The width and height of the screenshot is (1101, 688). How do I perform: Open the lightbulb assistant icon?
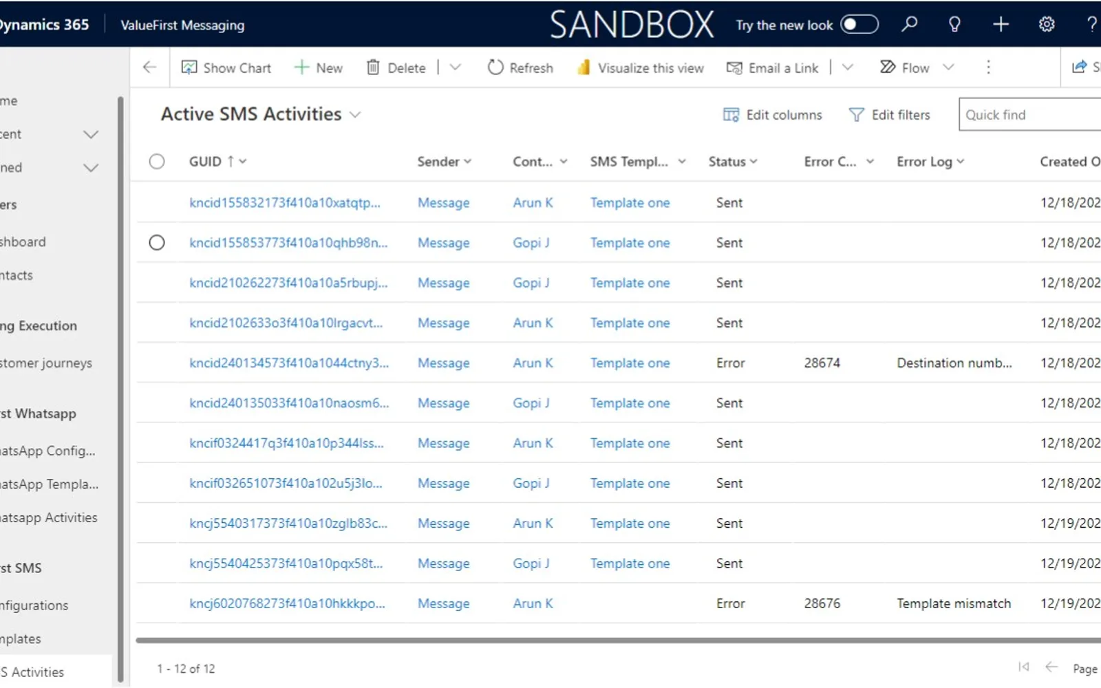tap(954, 24)
